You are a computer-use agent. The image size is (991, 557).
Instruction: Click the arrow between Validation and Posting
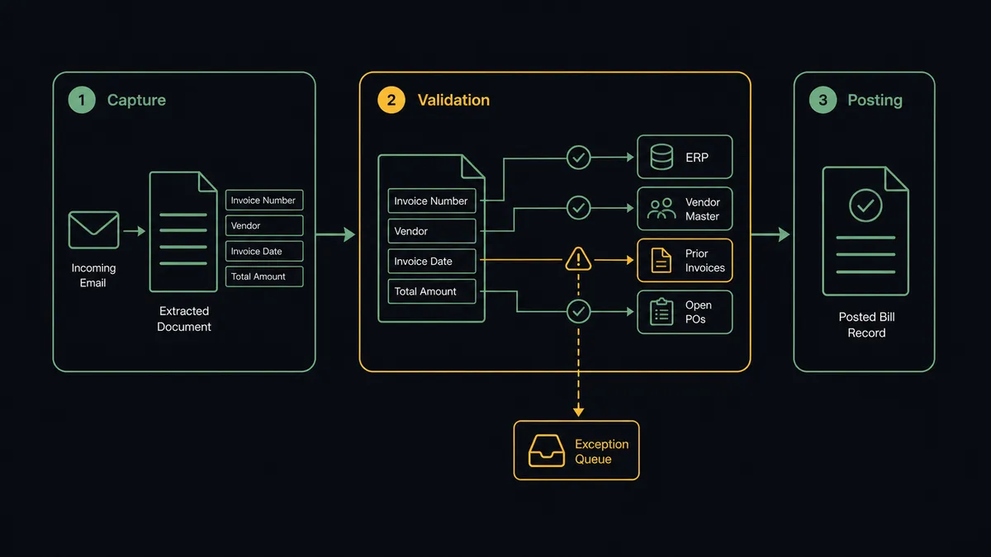(x=771, y=235)
